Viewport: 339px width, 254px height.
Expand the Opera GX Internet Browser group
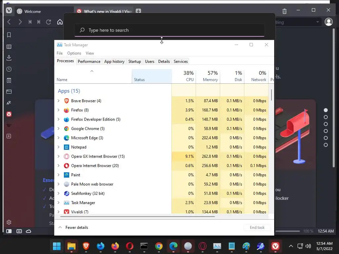pyautogui.click(x=59, y=156)
